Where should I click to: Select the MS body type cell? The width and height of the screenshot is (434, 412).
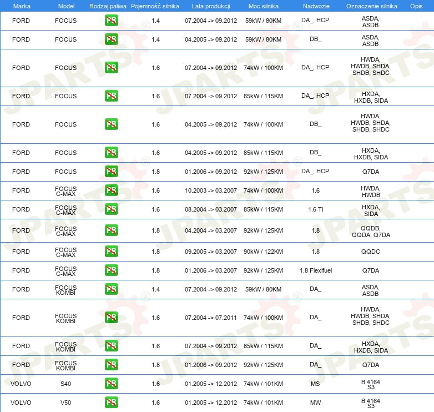click(315, 384)
